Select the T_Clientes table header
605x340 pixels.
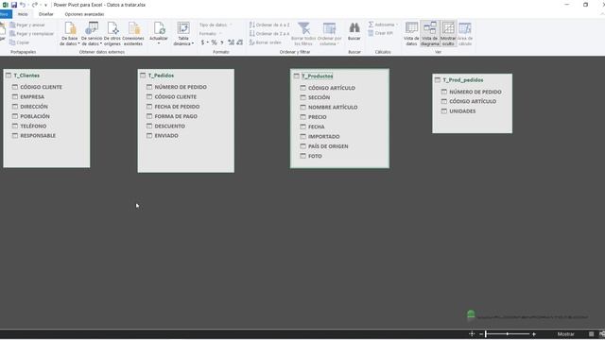(26, 76)
